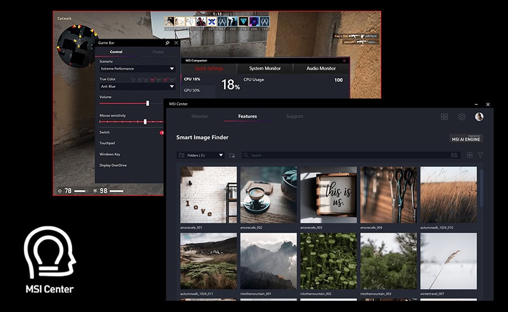Image resolution: width=508 pixels, height=312 pixels.
Task: Open amorecafe_003 'this is us' thumbnail
Action: [329, 195]
